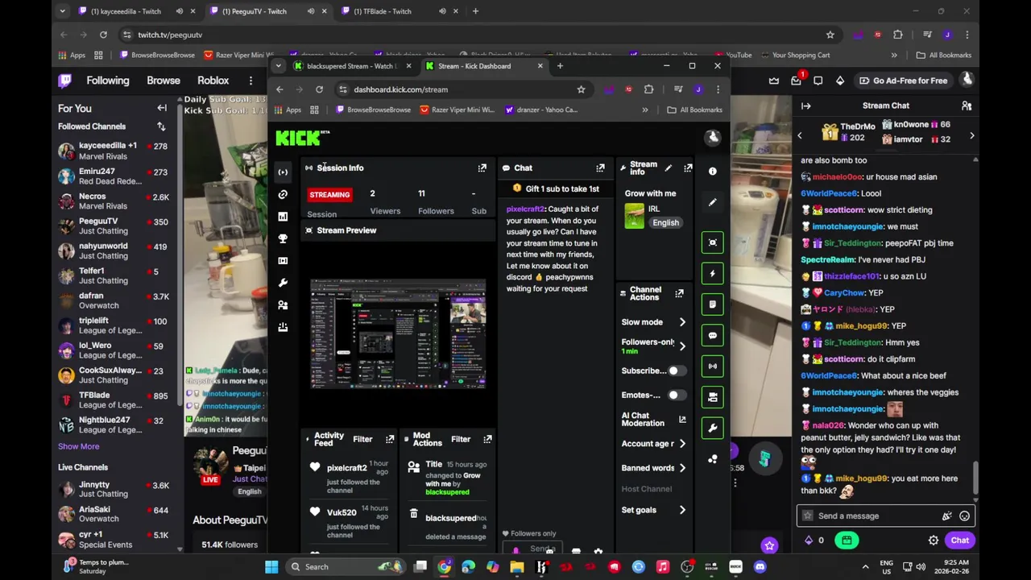
Task: Expand Set goals option
Action: pyautogui.click(x=682, y=510)
